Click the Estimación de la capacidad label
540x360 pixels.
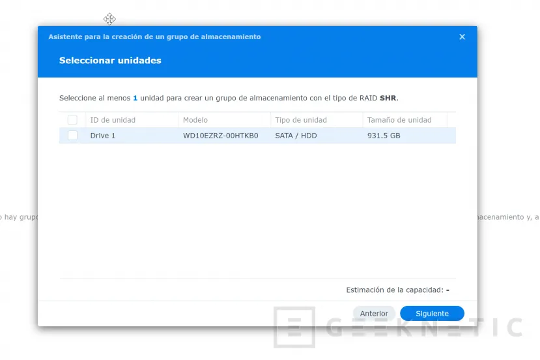point(395,290)
